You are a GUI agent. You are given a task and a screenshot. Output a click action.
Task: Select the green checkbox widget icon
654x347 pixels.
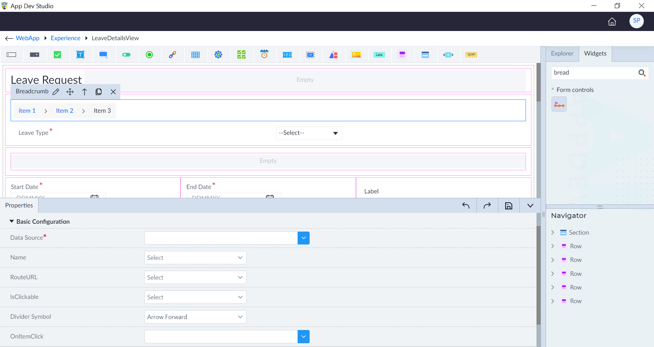tap(58, 55)
